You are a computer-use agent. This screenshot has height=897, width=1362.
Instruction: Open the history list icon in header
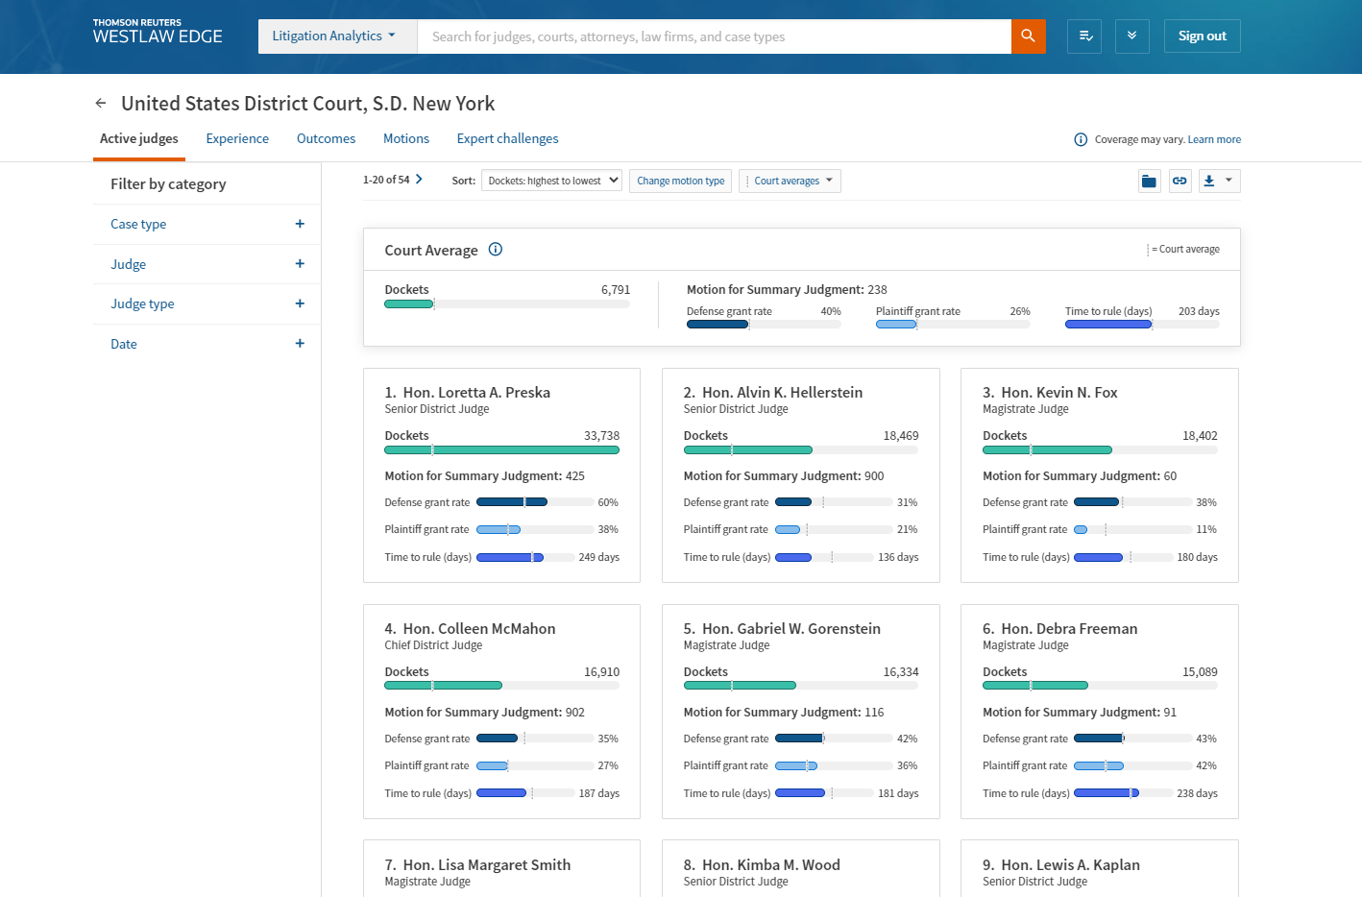[1084, 36]
